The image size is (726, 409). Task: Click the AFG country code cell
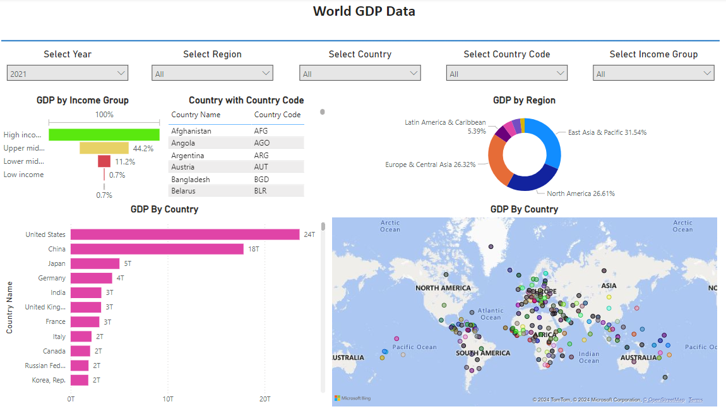point(261,131)
